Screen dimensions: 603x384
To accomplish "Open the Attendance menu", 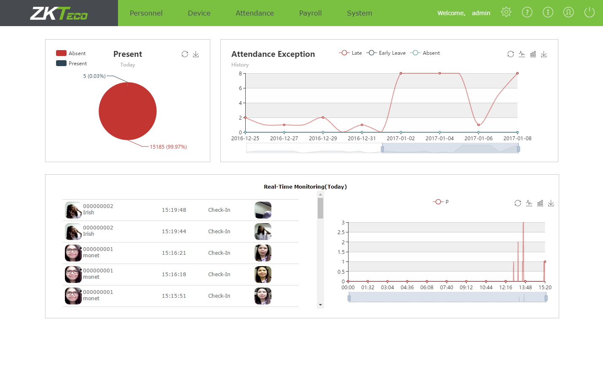I will [255, 13].
